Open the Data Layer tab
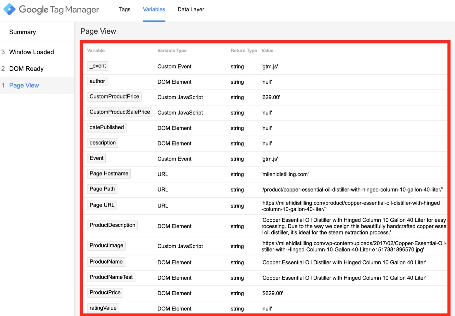Image resolution: width=455 pixels, height=316 pixels. [191, 9]
